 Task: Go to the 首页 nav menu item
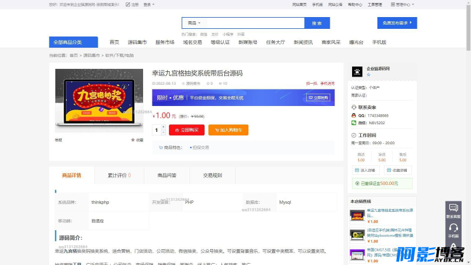click(x=114, y=42)
